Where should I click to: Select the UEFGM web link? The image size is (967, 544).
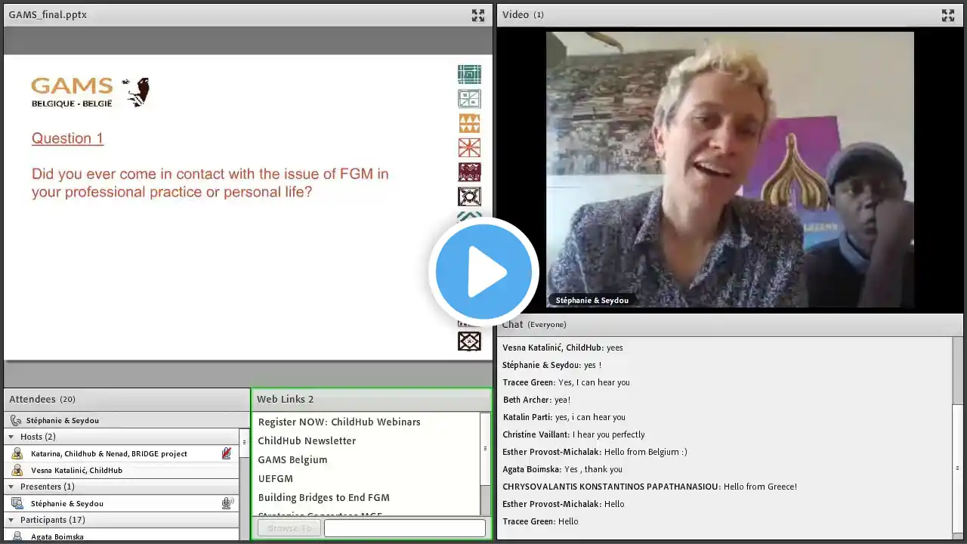pyautogui.click(x=275, y=478)
